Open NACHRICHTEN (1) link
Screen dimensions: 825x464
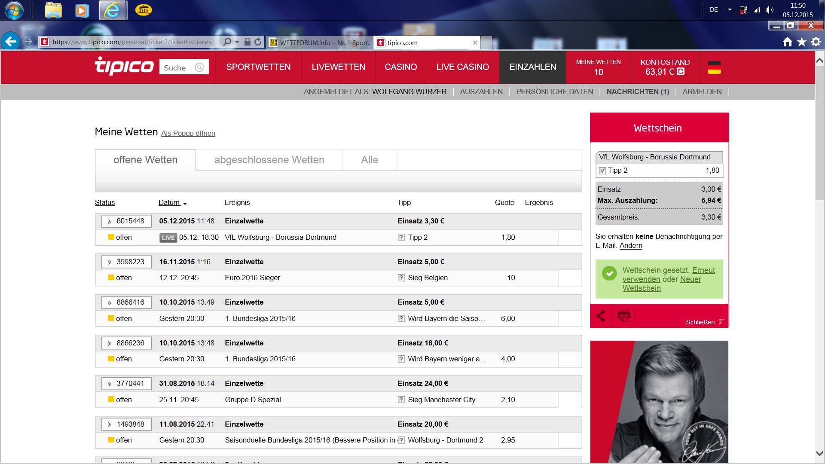(638, 92)
